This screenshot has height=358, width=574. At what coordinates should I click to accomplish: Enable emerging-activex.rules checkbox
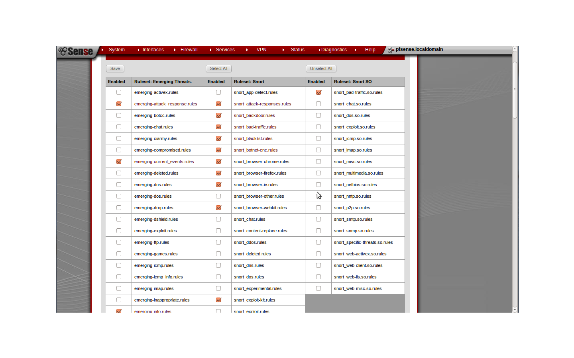(x=119, y=92)
